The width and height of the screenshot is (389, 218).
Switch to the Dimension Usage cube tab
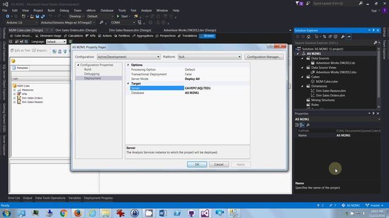tap(48, 36)
